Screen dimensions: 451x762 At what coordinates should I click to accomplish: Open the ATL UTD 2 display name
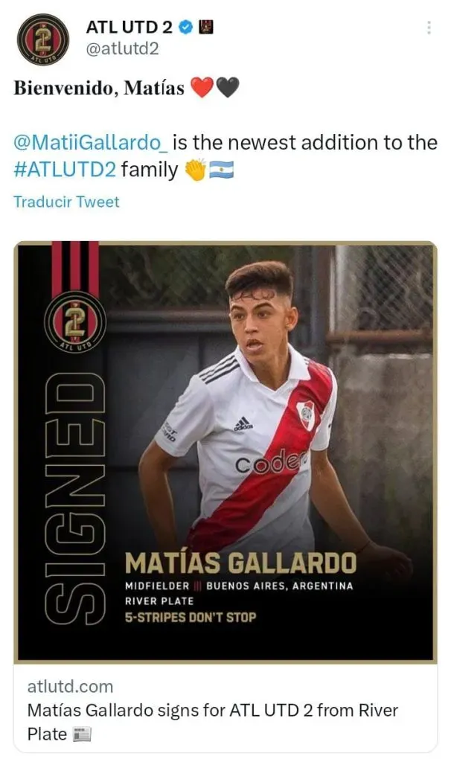pyautogui.click(x=129, y=28)
